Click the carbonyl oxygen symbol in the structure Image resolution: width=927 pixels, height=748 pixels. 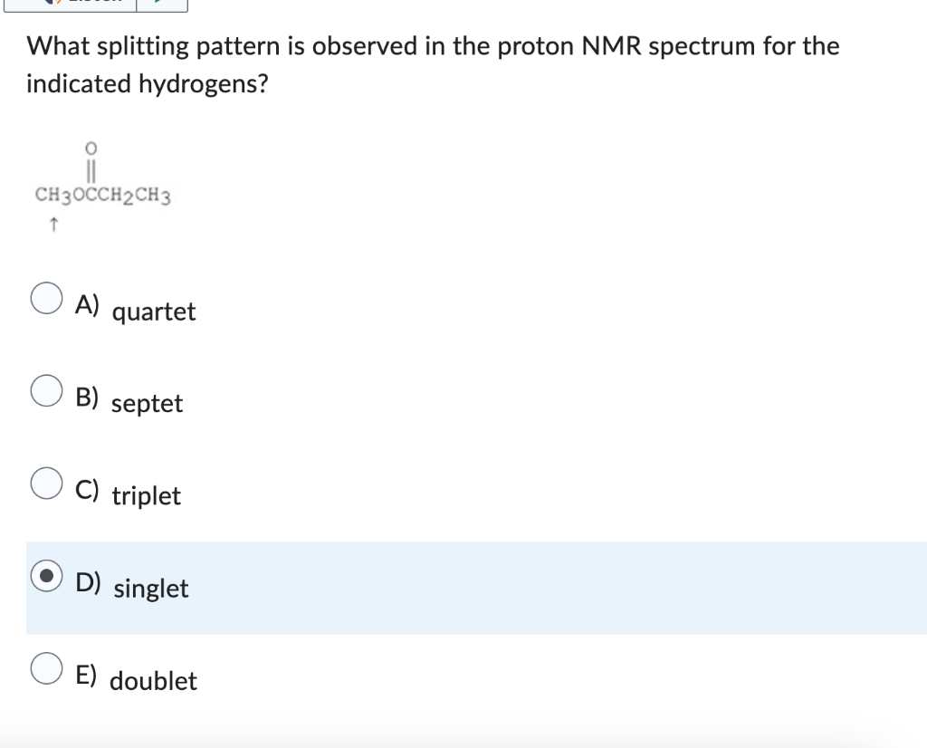(x=89, y=150)
